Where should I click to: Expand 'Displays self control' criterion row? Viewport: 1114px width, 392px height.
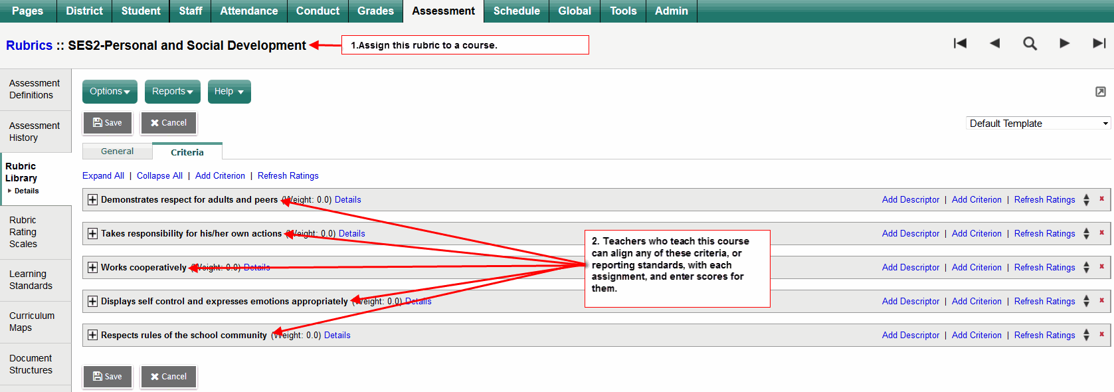pyautogui.click(x=92, y=302)
